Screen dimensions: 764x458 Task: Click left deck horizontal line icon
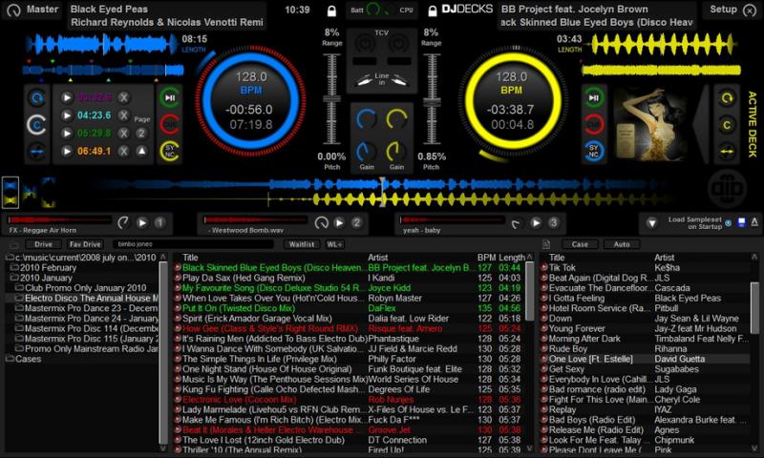(37, 152)
